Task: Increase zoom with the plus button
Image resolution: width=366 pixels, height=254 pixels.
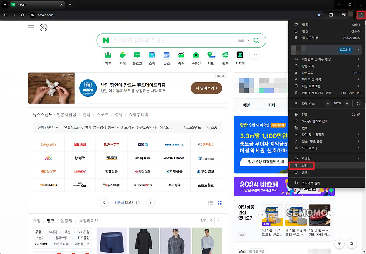Action: 347,103
